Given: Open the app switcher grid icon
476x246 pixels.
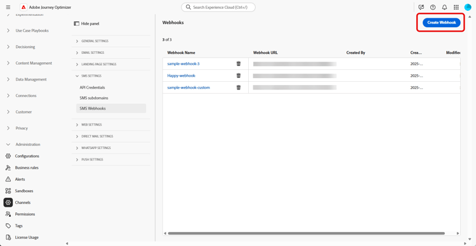Looking at the screenshot, I should 456,7.
